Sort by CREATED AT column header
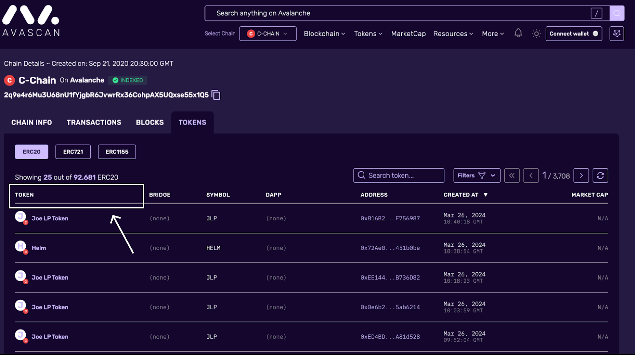635x355 pixels. (461, 195)
